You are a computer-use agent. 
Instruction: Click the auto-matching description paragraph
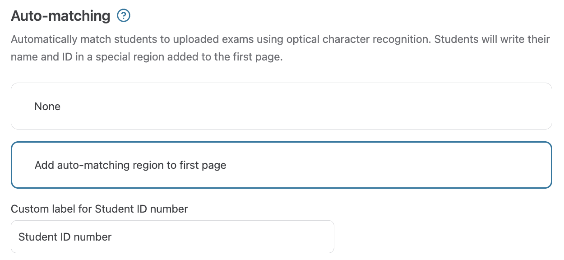[x=280, y=49]
